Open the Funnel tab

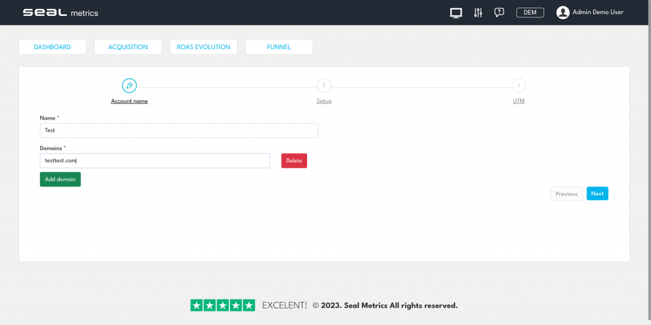click(x=279, y=47)
